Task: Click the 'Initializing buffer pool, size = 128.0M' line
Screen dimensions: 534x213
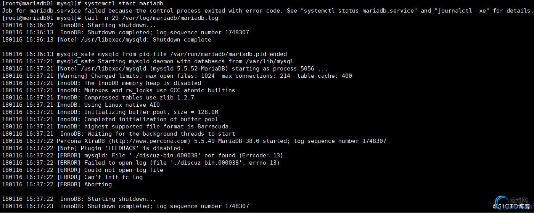Action: 110,112
